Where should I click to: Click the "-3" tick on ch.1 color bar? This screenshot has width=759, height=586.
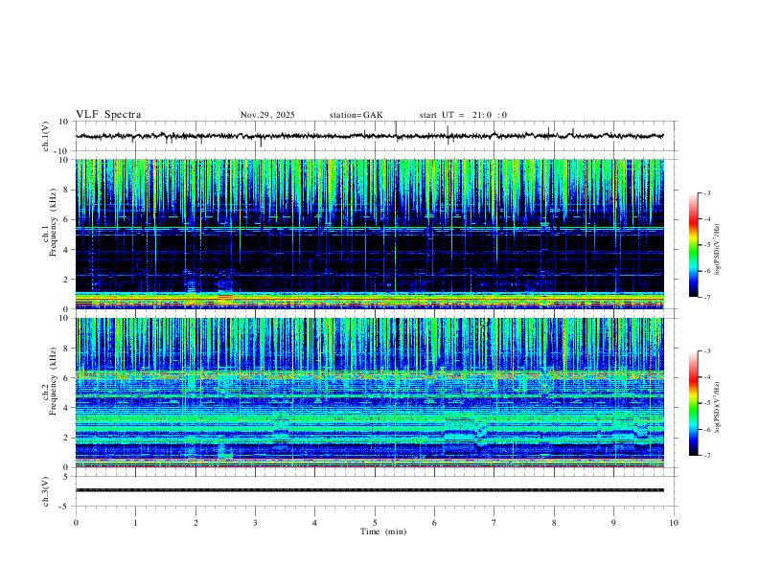click(706, 192)
